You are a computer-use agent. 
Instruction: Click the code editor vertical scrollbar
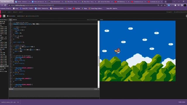pyautogui.click(x=98, y=54)
